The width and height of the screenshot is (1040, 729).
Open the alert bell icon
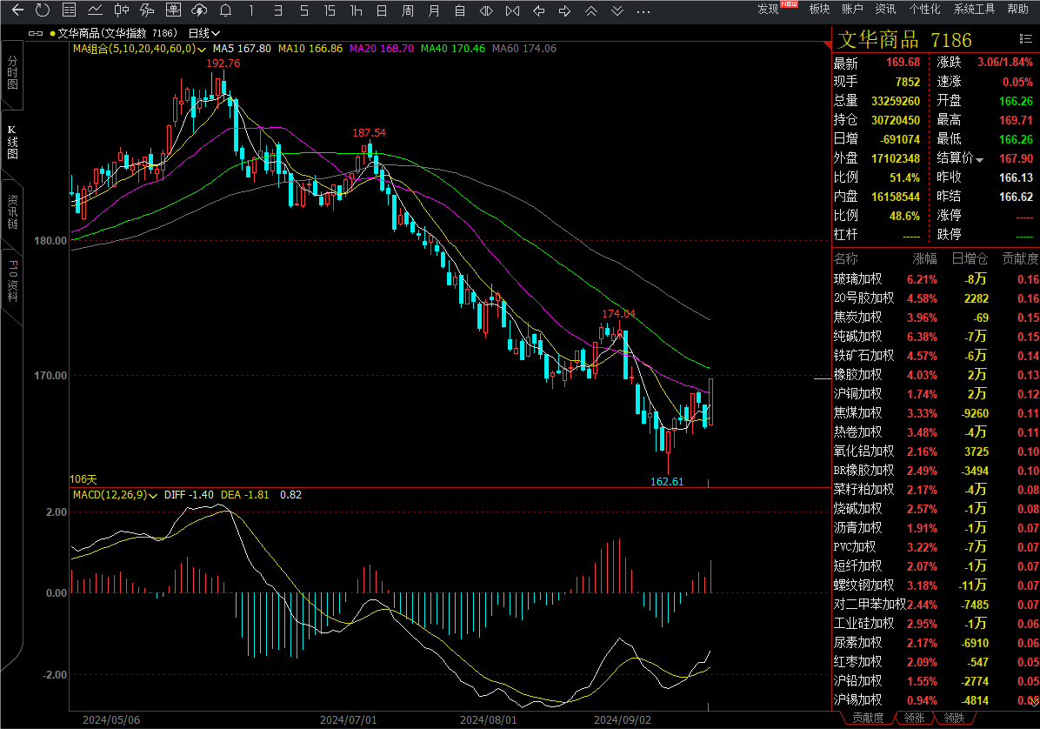pos(225,10)
